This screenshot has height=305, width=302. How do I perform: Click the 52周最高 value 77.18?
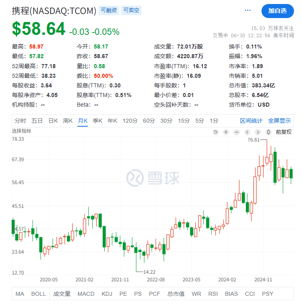coord(49,66)
